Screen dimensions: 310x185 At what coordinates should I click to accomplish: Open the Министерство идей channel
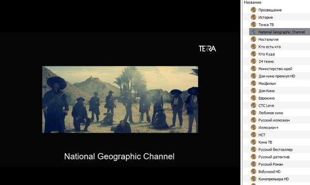pos(275,69)
